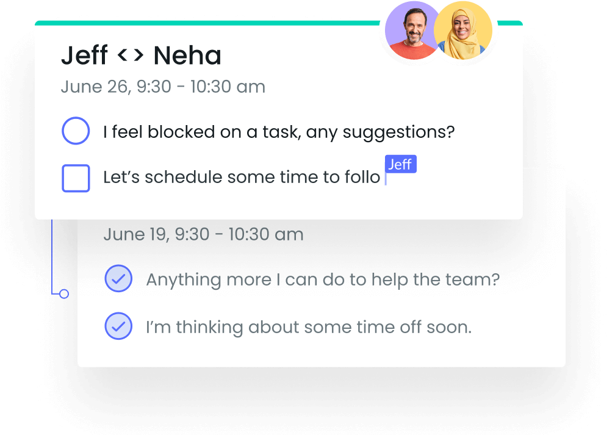
Task: Click the name 'Neha' in the heading
Action: pos(187,56)
